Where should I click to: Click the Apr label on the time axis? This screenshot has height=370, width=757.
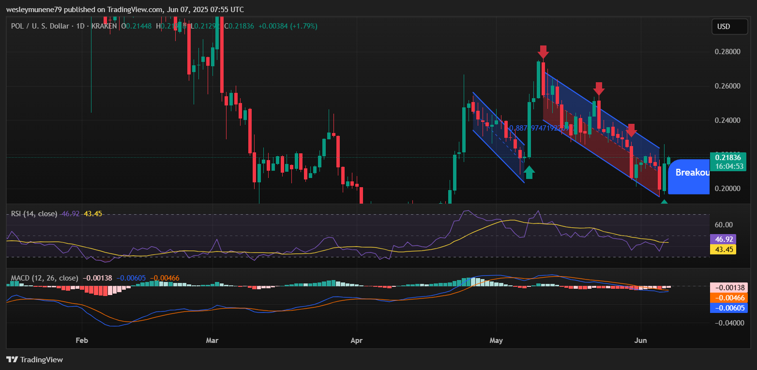click(x=356, y=340)
